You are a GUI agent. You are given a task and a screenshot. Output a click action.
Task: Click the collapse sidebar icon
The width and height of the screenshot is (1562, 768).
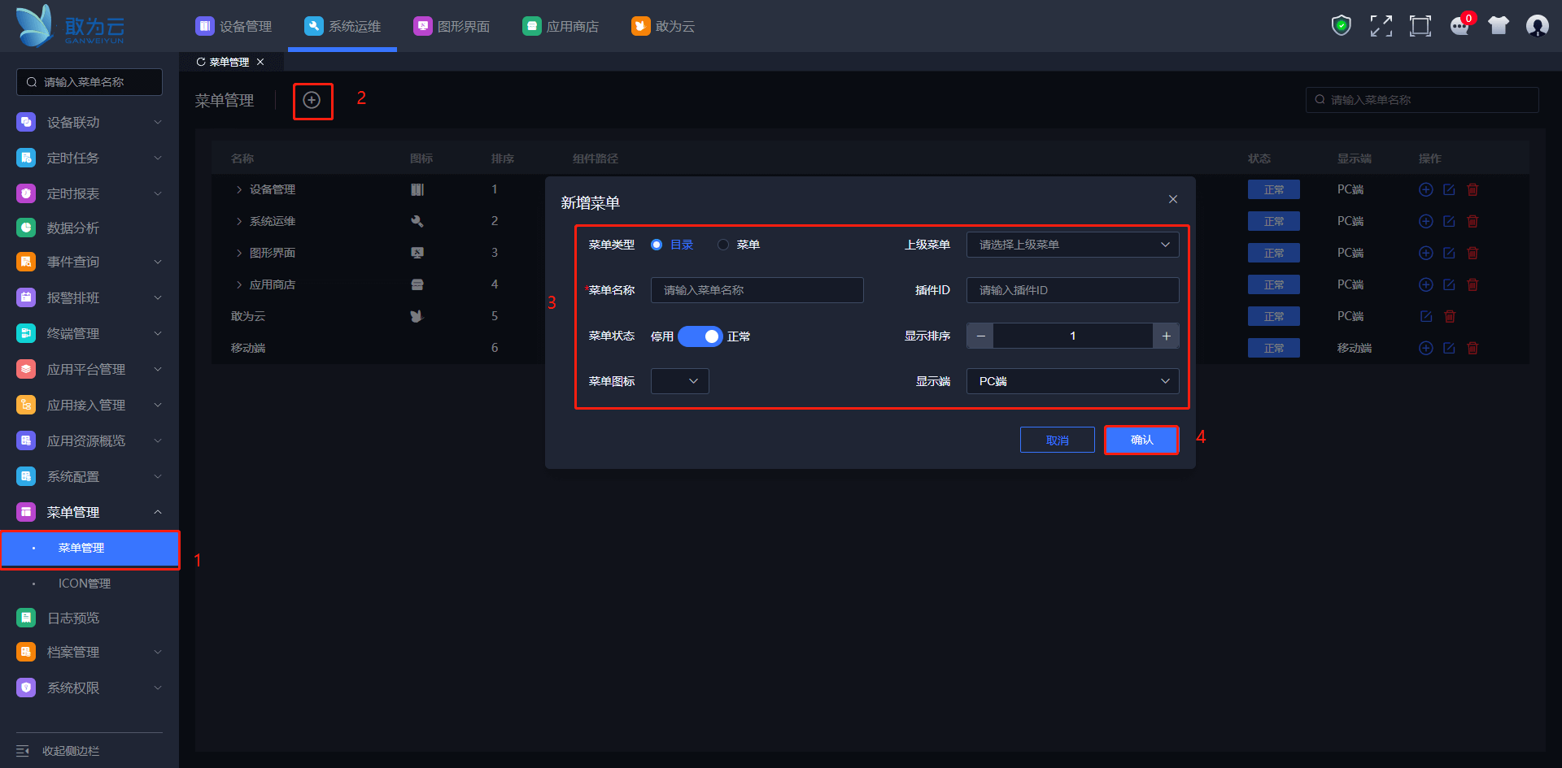23,751
